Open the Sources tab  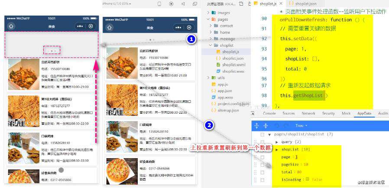(289, 113)
